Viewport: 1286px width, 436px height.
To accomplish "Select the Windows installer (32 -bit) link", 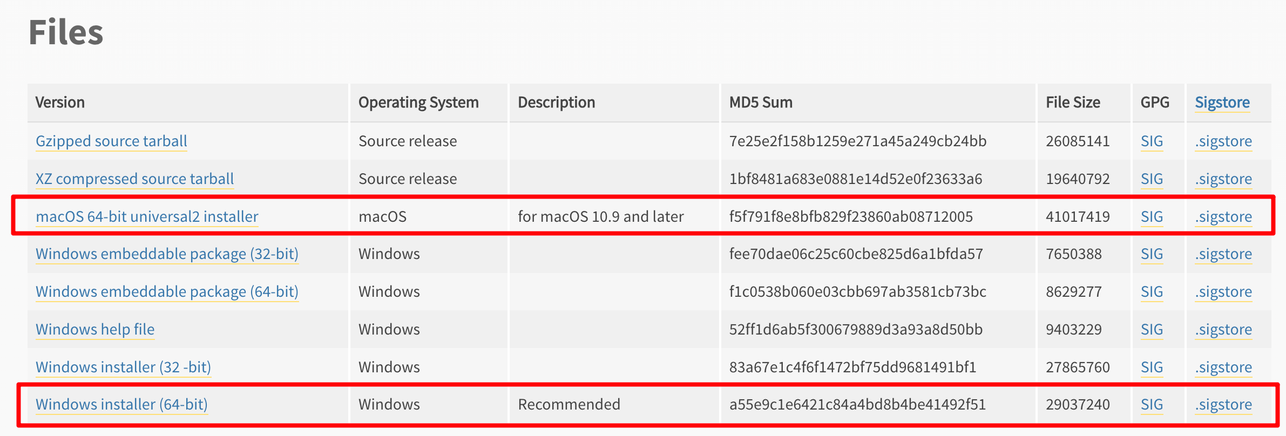I will click(x=123, y=367).
